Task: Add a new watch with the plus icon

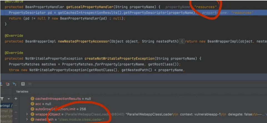Action: pyautogui.click(x=16, y=99)
